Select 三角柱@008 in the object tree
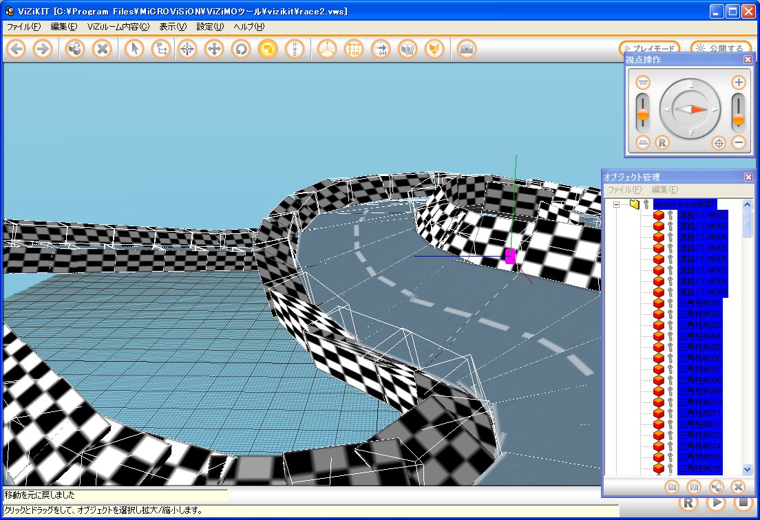 699,380
